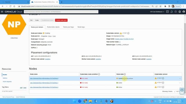This screenshot has height=104, width=186.
Task: Open the language globe icon
Action: 180,12
